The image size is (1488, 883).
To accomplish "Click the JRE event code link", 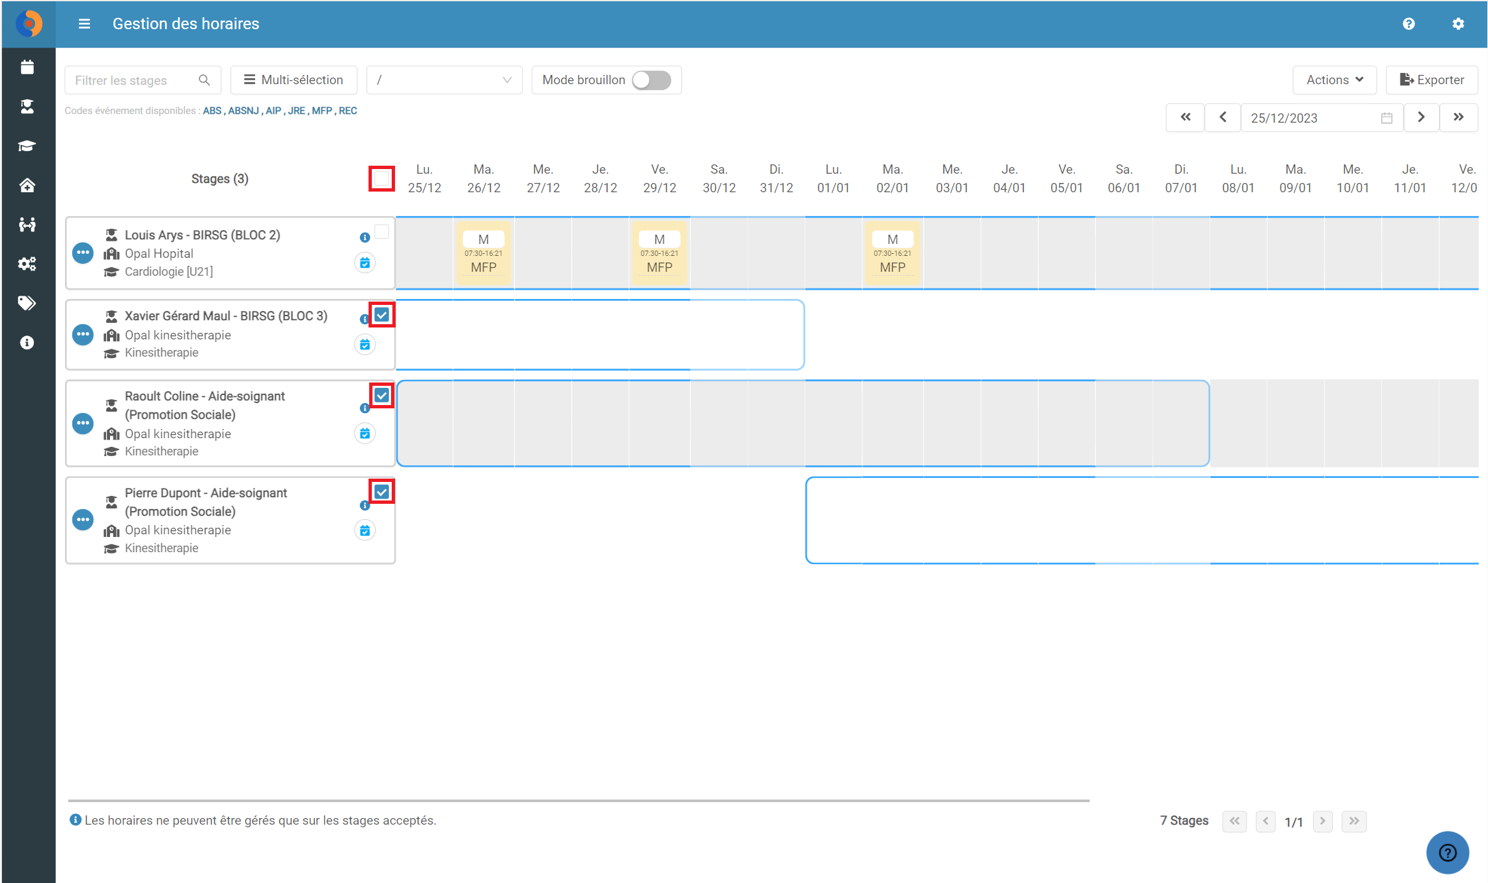I will (x=296, y=111).
